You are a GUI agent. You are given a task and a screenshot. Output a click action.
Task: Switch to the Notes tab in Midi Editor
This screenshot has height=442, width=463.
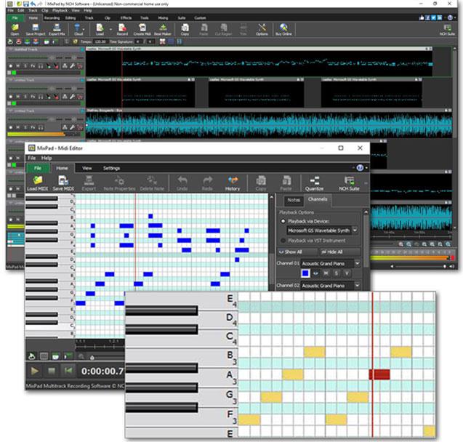(294, 200)
